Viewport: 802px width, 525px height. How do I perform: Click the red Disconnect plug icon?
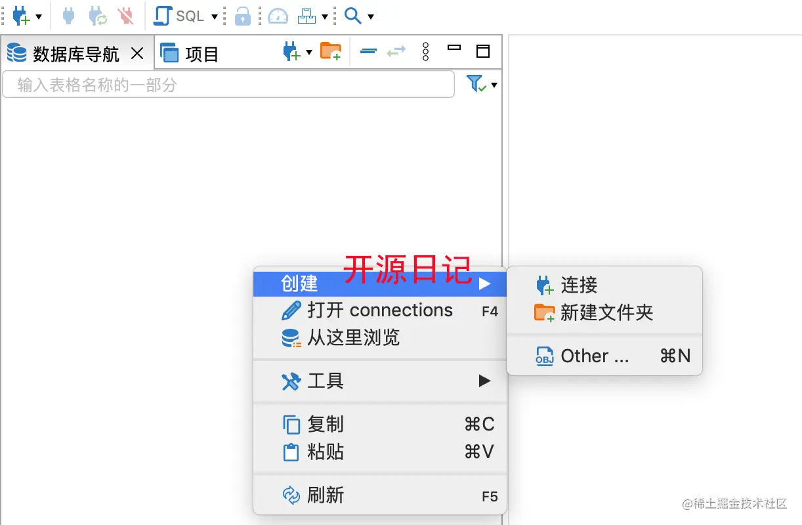tap(125, 16)
